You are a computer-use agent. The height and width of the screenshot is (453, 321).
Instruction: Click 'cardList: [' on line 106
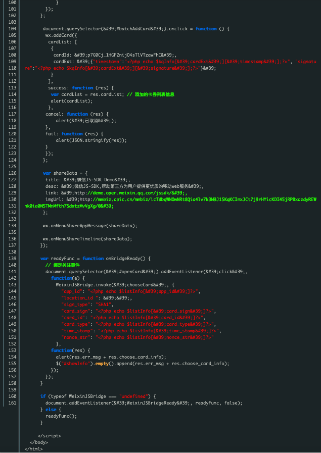click(x=63, y=42)
